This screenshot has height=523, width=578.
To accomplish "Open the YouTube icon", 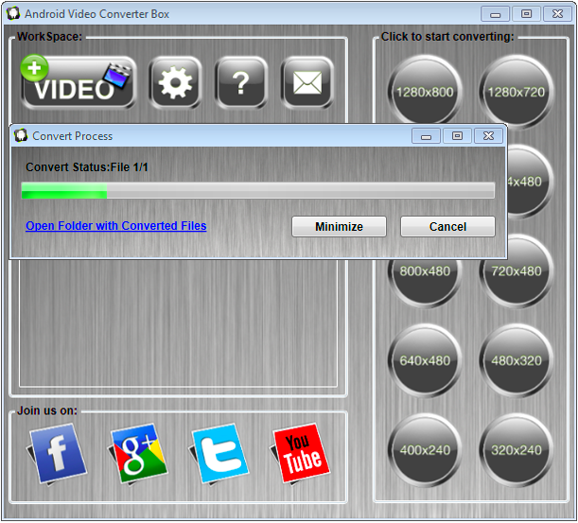I will click(x=301, y=453).
